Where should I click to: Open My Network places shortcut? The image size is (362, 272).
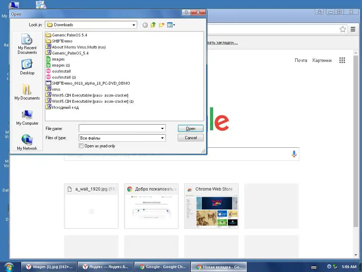click(x=27, y=142)
